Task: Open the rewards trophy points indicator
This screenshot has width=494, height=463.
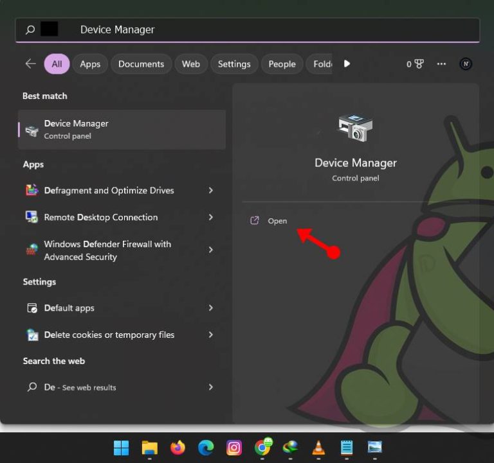Action: [x=415, y=64]
